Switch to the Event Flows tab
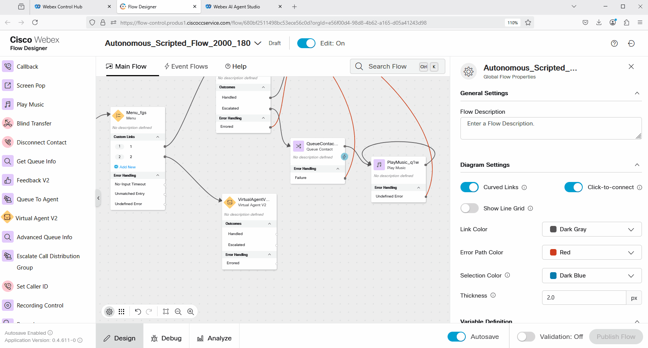Screen dimensions: 648x348 (x=186, y=66)
